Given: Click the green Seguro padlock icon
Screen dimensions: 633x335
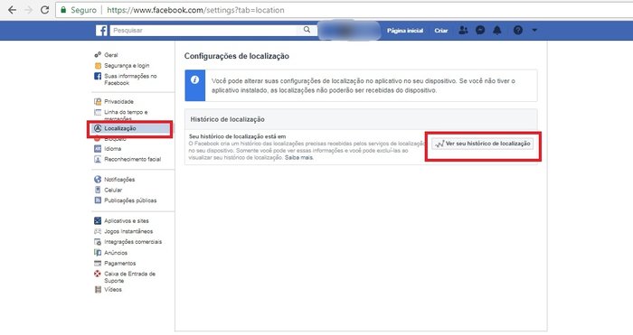Looking at the screenshot, I should click(63, 10).
